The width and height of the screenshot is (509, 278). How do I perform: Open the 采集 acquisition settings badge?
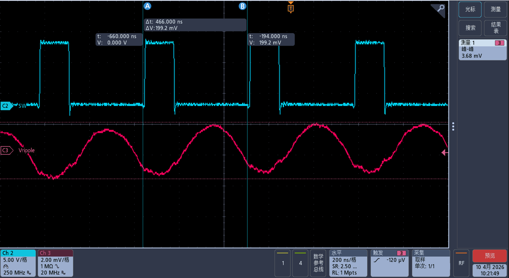431,263
